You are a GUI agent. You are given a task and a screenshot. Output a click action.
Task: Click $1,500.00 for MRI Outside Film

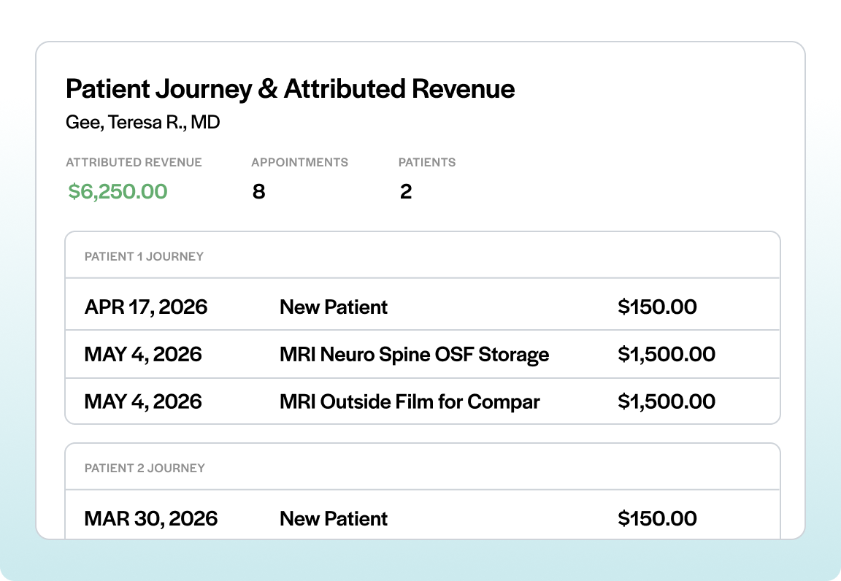(666, 402)
